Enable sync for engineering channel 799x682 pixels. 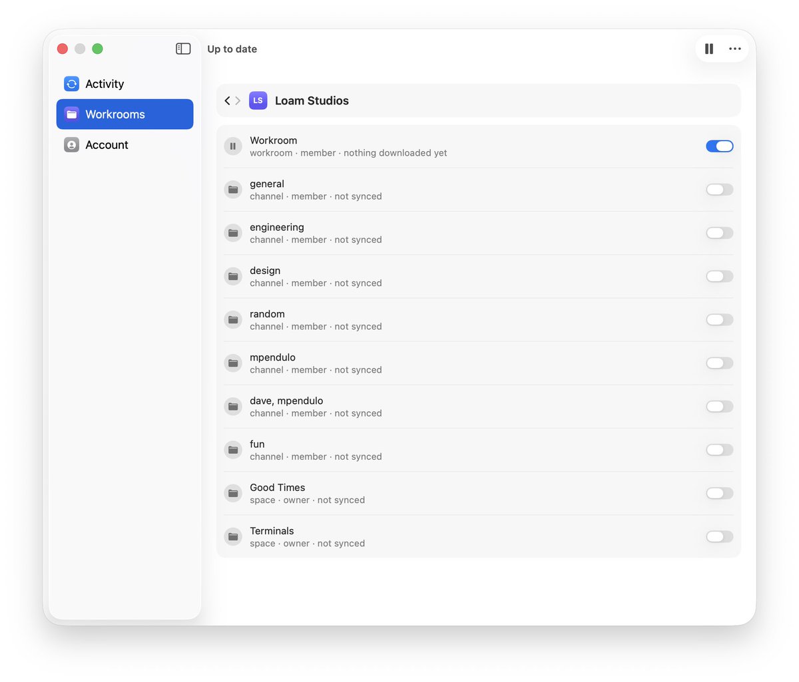720,233
